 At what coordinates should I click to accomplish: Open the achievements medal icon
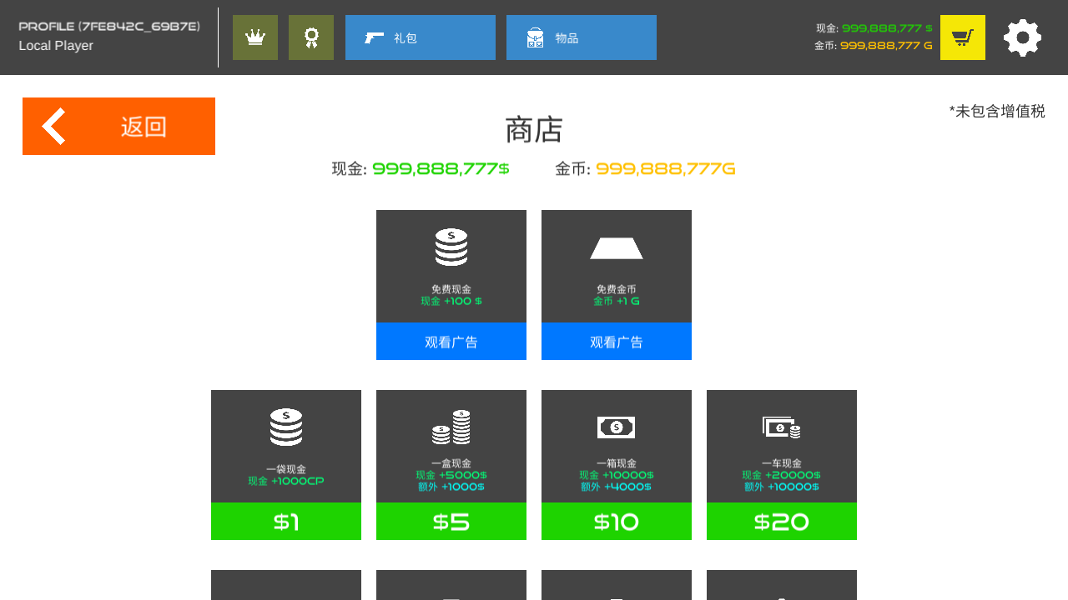coord(310,37)
